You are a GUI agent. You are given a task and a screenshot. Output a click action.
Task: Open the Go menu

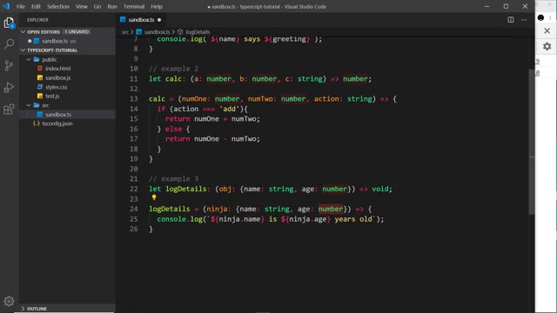coord(97,6)
